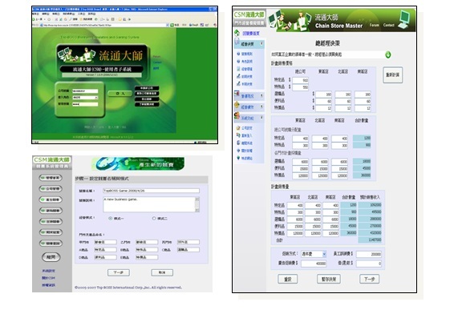The width and height of the screenshot is (458, 310).
Task: Click the green round arrow icon beside the decision message
Action: [388, 54]
